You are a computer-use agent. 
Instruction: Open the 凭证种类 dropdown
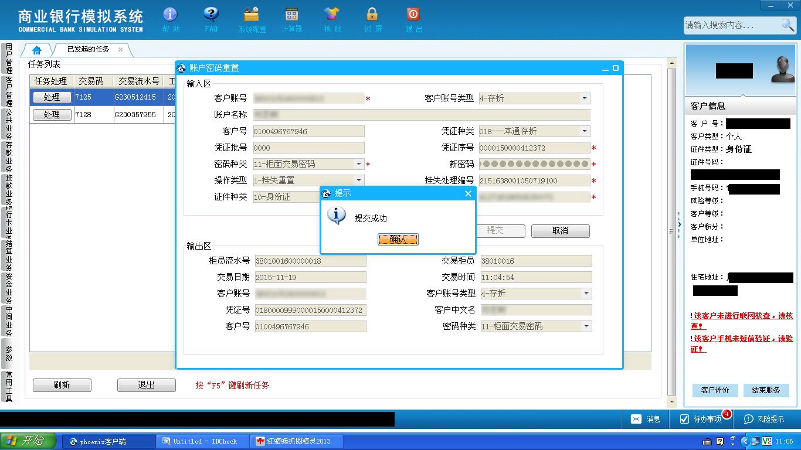tap(584, 131)
